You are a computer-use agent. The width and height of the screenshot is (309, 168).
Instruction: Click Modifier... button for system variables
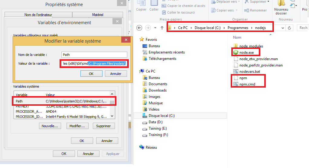77,126
